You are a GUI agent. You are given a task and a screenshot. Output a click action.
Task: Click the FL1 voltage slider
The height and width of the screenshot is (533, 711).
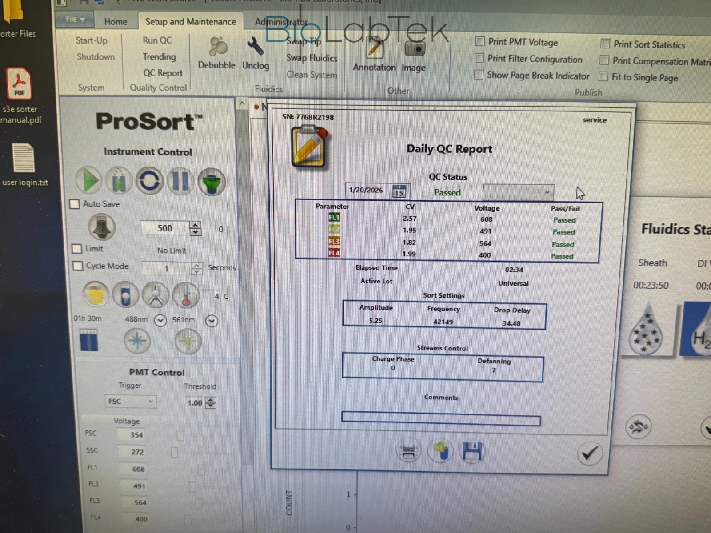coord(201,469)
